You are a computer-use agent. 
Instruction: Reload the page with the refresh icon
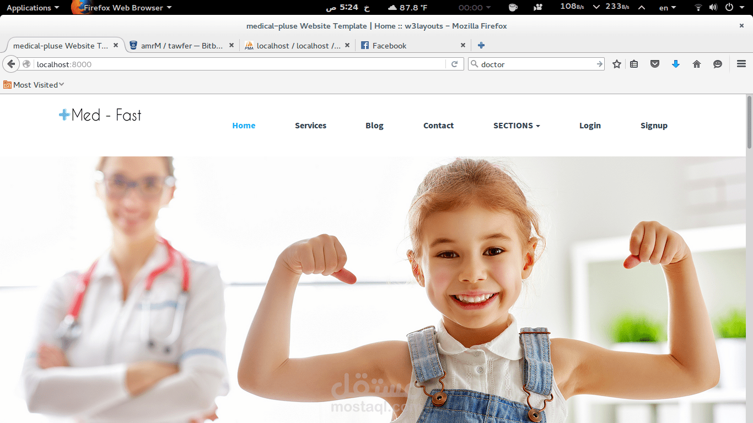tap(454, 64)
